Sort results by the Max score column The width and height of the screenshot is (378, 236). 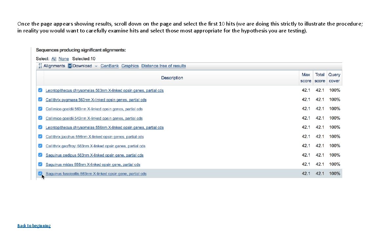click(x=305, y=77)
